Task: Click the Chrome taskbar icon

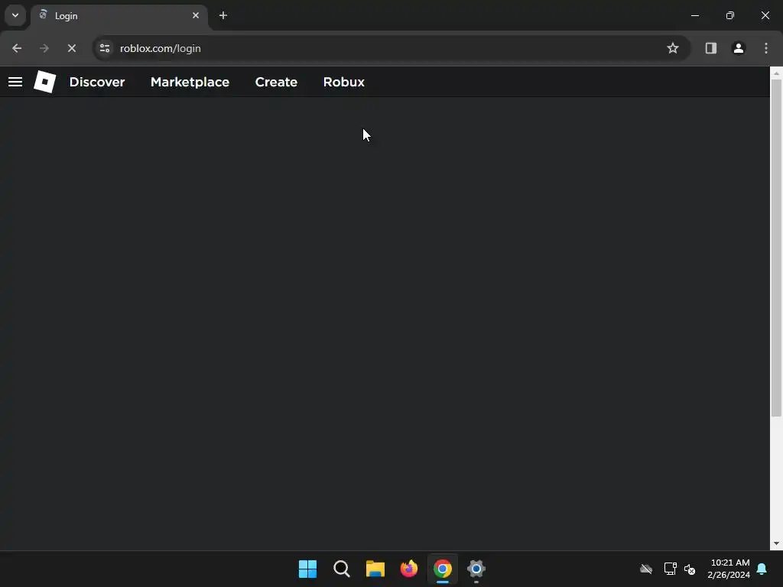Action: point(443,569)
